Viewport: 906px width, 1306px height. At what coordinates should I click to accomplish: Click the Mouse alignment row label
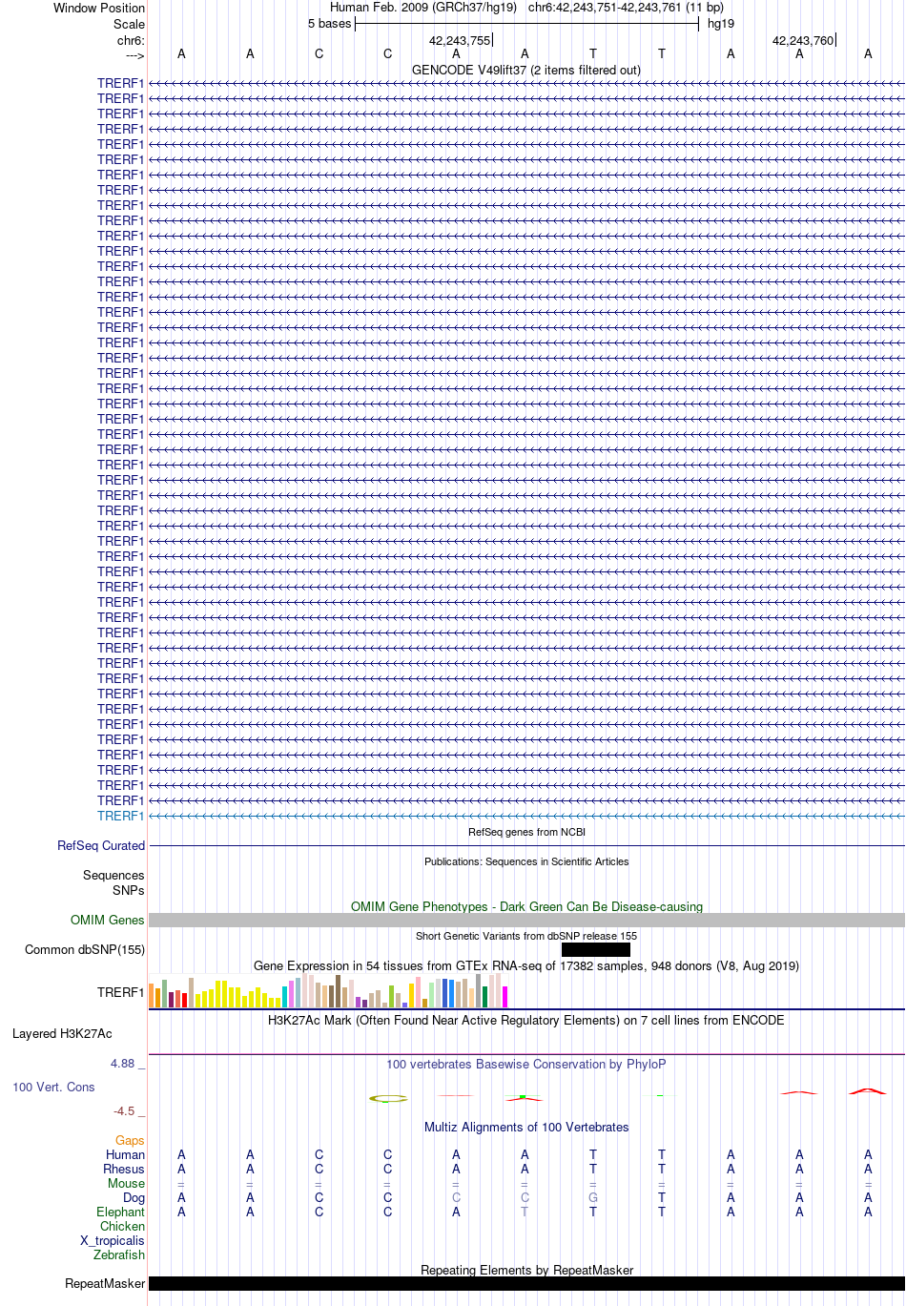tap(126, 1183)
